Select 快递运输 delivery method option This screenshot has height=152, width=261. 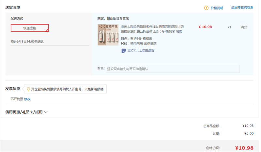tap(29, 28)
